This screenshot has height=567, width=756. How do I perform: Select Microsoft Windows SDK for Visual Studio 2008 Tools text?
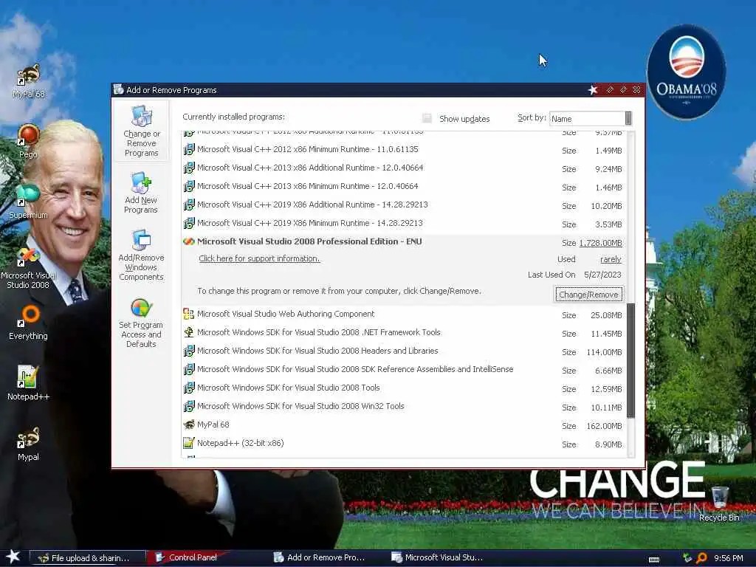click(x=289, y=388)
